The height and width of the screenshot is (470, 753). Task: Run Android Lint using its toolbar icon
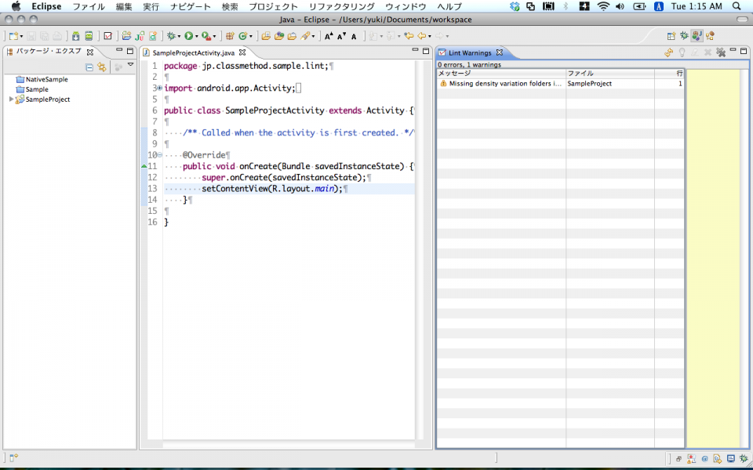coord(108,36)
